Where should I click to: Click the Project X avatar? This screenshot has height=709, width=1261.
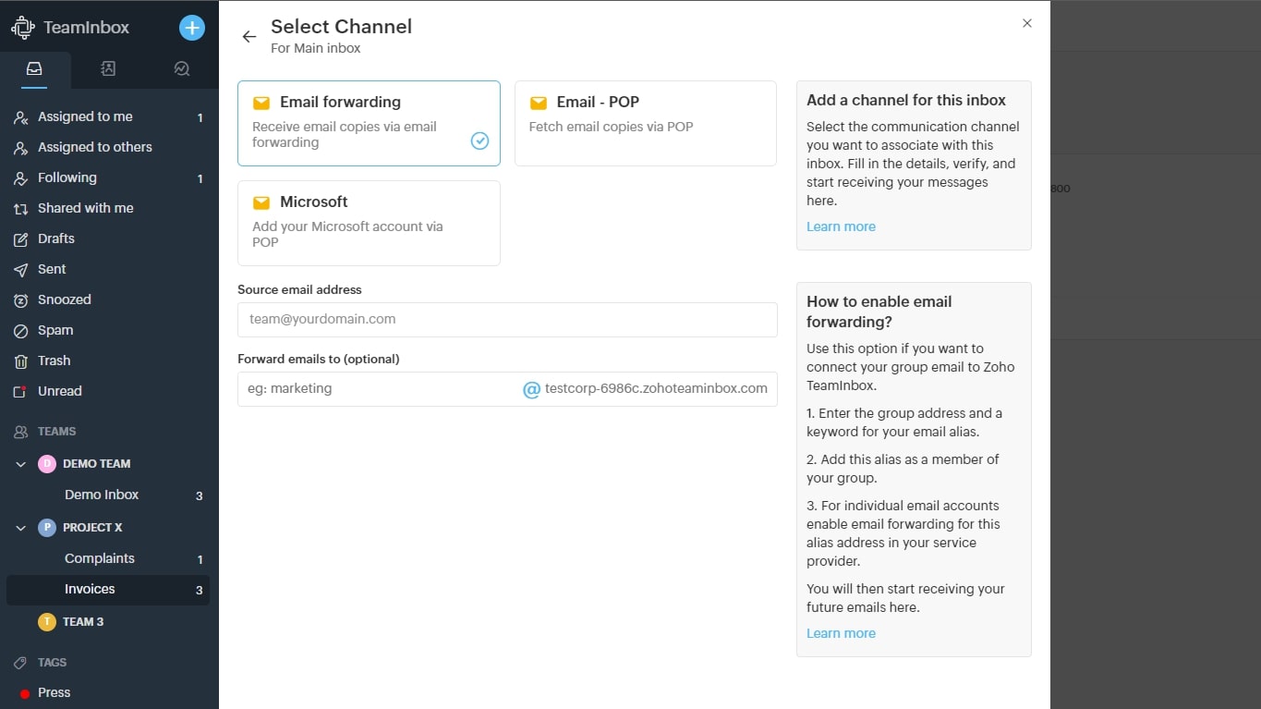(47, 528)
